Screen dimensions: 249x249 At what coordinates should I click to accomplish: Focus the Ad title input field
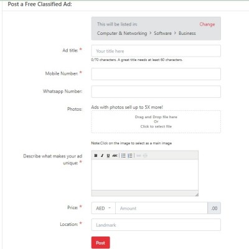[x=156, y=51]
